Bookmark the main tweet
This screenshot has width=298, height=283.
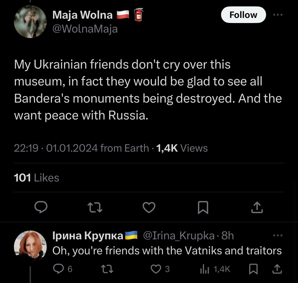click(203, 208)
